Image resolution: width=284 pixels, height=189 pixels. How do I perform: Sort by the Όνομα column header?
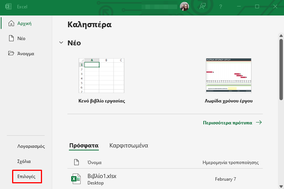(x=94, y=163)
